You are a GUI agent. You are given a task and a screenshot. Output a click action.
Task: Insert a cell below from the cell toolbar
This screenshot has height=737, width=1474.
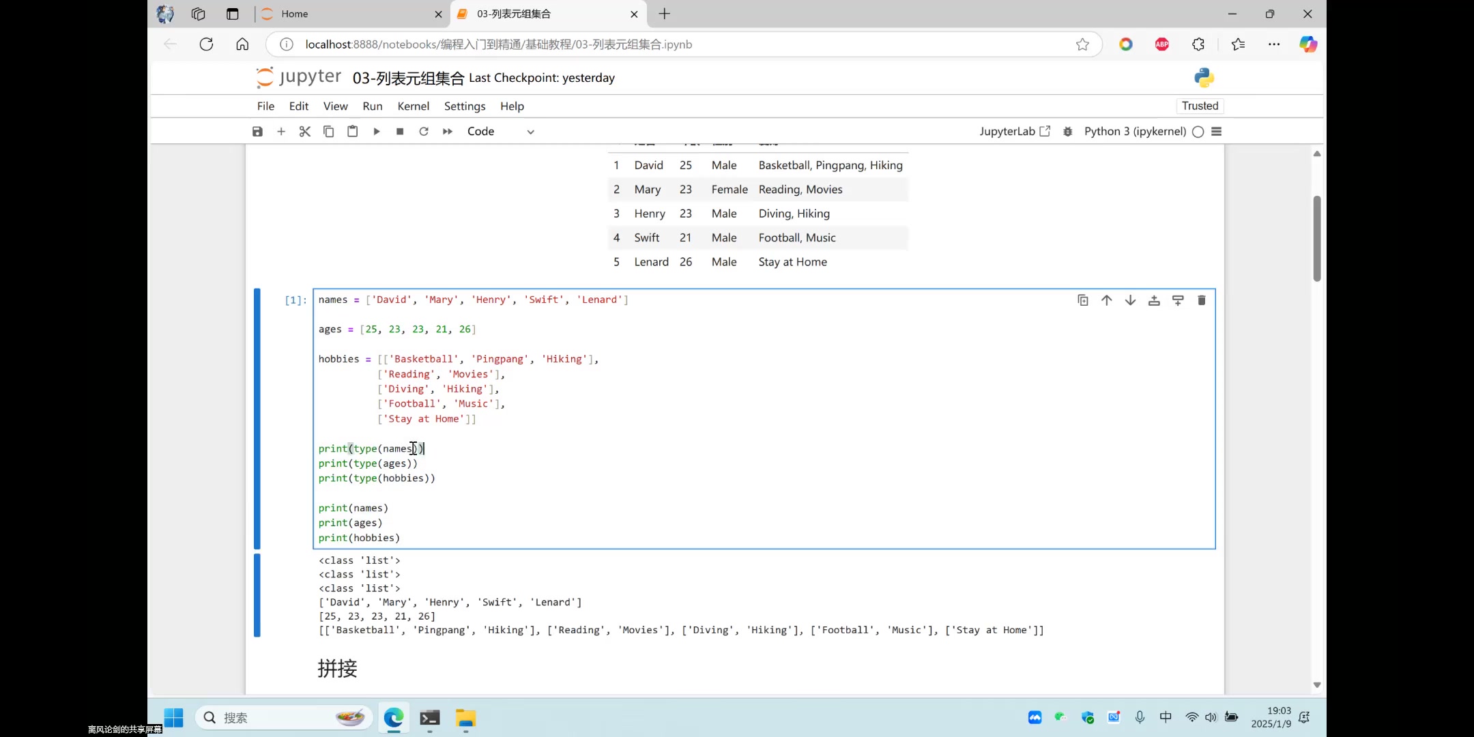coord(1178,300)
